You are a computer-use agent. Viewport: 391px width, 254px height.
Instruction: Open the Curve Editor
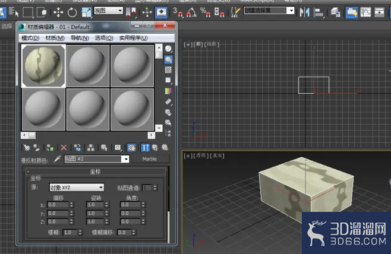tap(365, 12)
